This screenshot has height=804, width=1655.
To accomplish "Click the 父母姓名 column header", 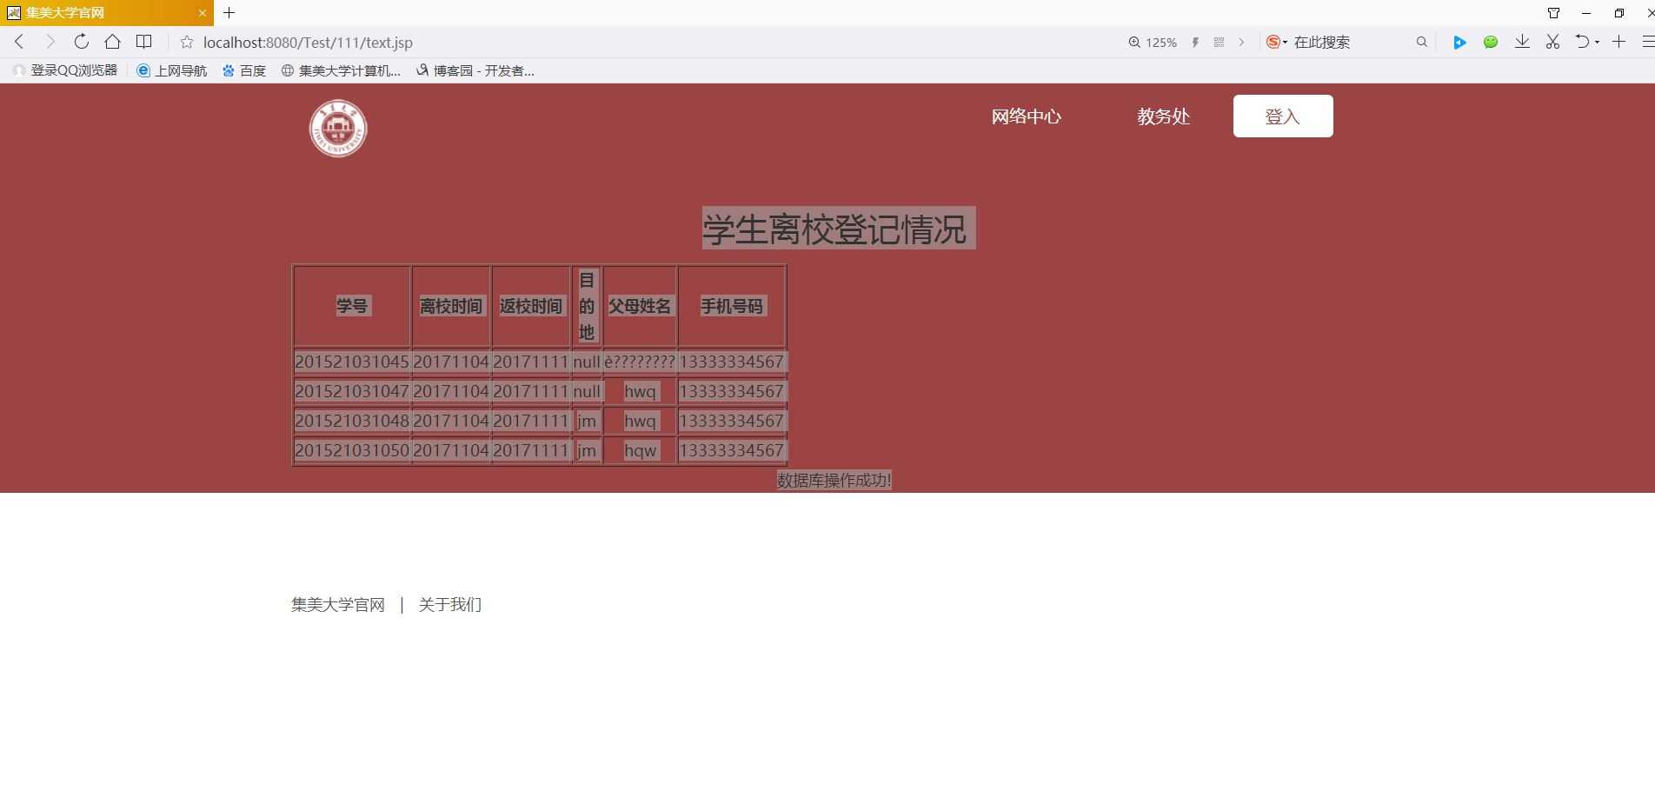I will coord(640,306).
